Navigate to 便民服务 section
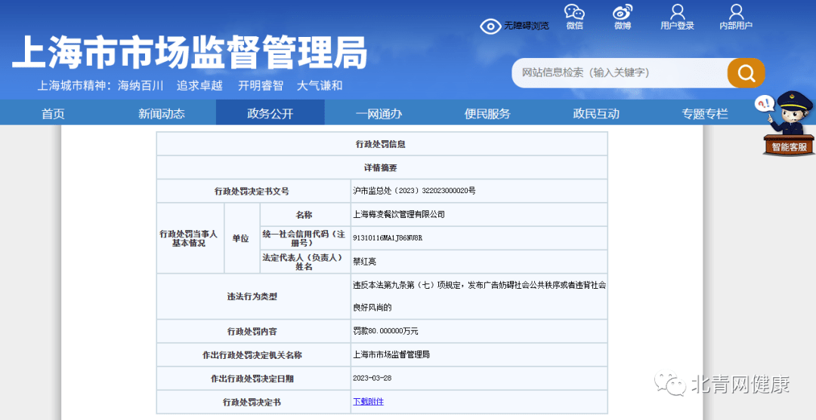 pos(487,114)
